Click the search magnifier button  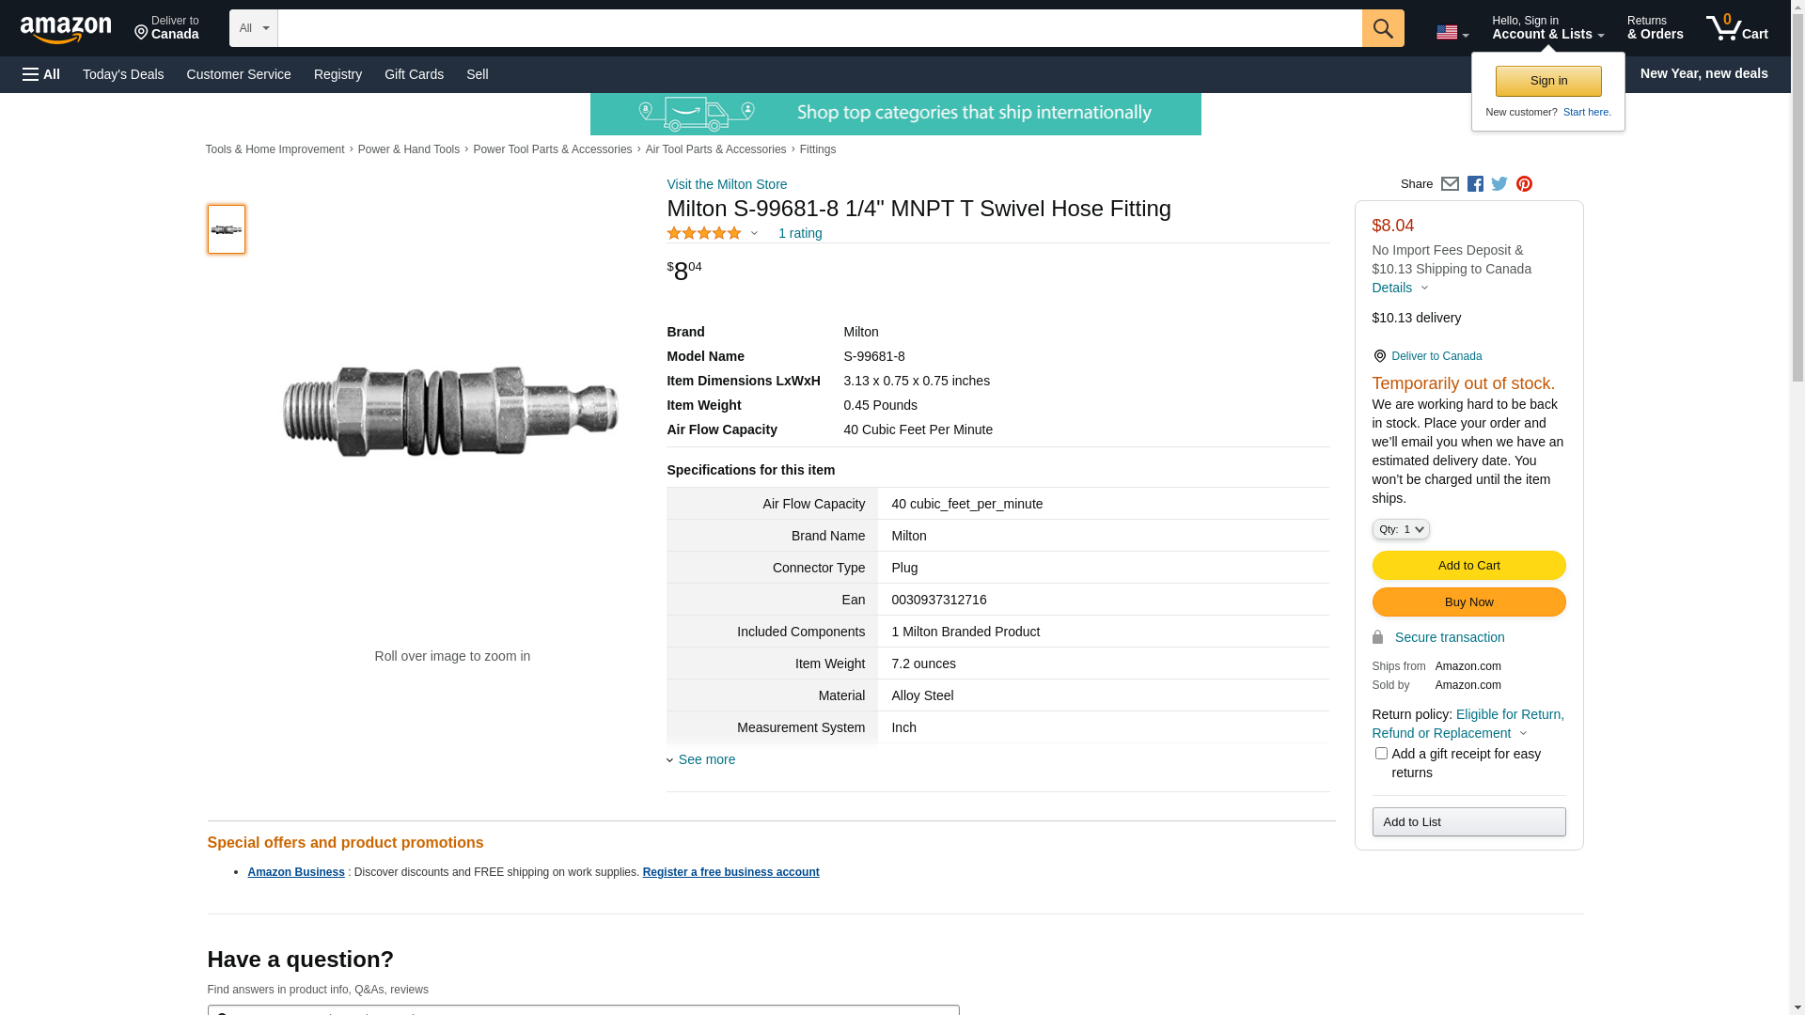click(x=1382, y=28)
